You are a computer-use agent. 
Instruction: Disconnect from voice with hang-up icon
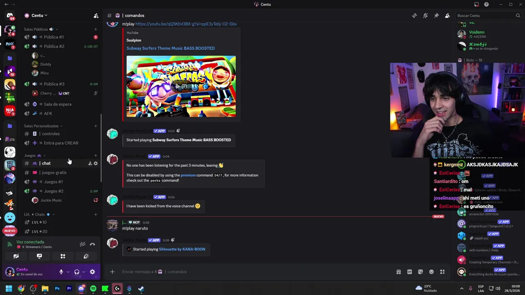92,244
